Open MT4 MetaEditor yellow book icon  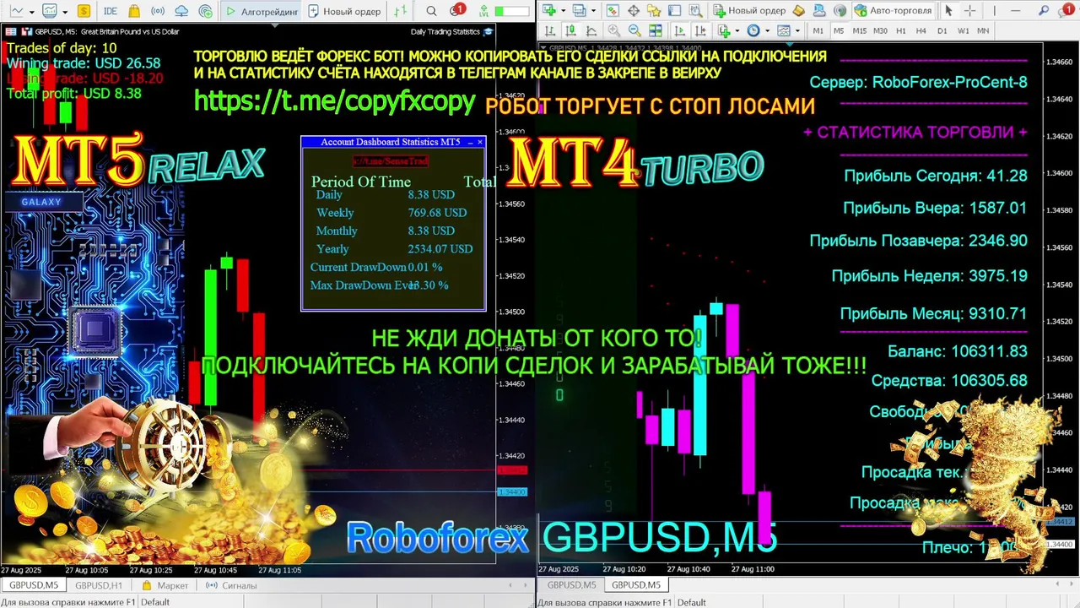pyautogui.click(x=798, y=10)
